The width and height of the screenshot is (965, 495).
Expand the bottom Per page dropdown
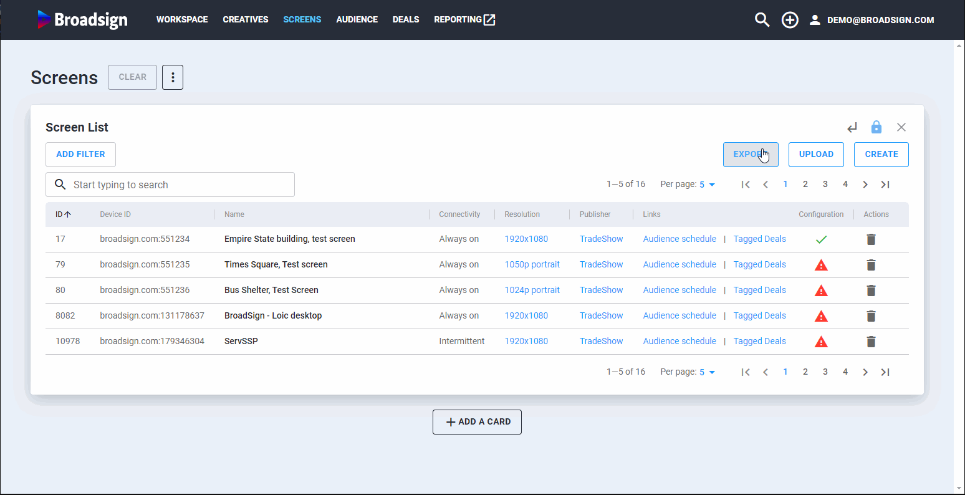tap(707, 372)
